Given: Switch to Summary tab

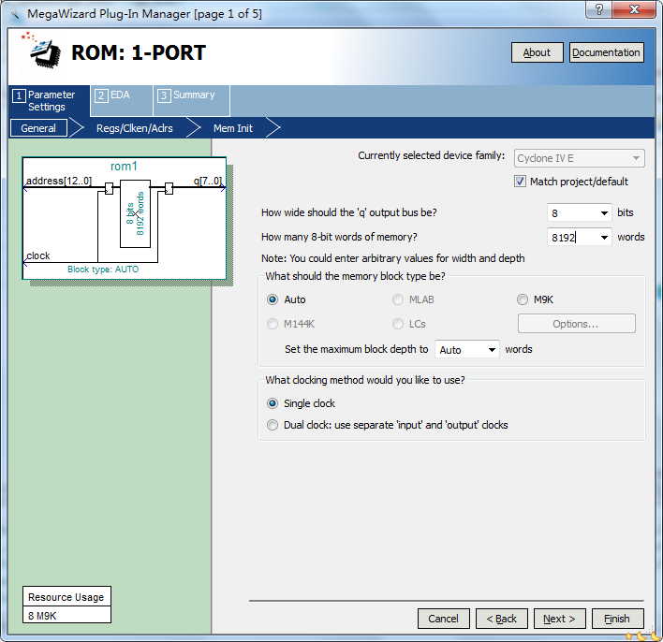Looking at the screenshot, I should [x=192, y=100].
